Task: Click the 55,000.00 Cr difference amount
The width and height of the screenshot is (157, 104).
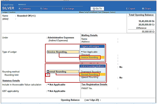Action: tap(148, 32)
